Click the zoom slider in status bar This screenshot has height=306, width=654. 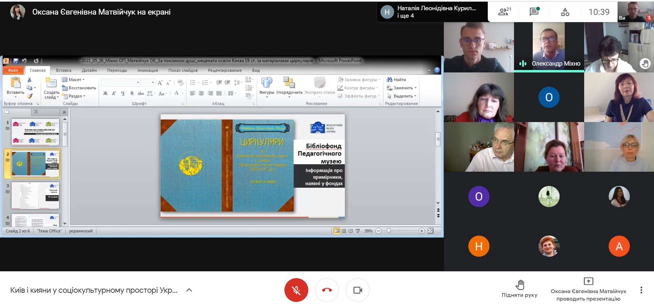[389, 231]
